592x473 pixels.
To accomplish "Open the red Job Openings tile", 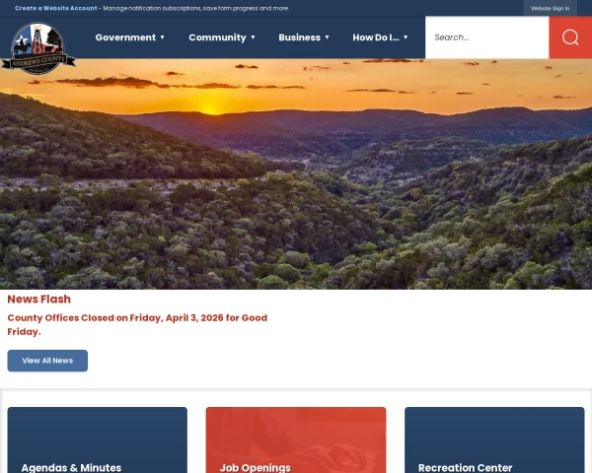I will pyautogui.click(x=296, y=439).
